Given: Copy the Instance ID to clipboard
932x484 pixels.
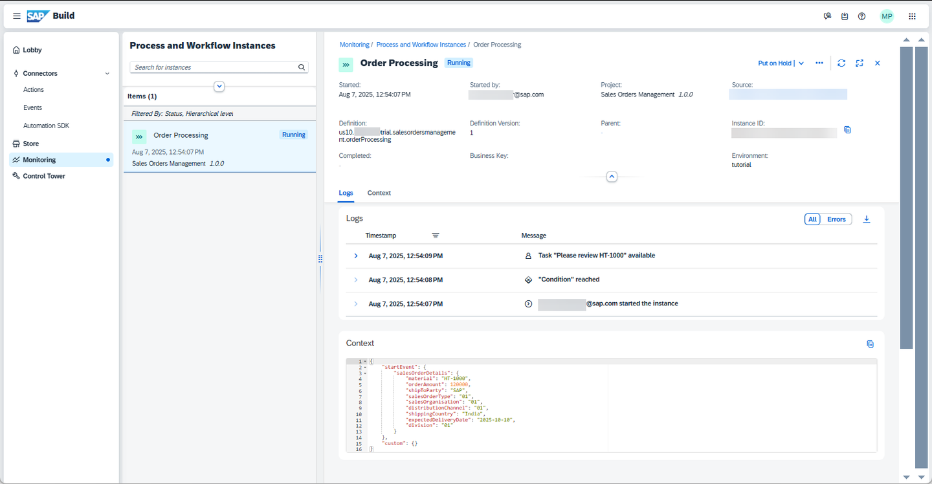Looking at the screenshot, I should pos(847,130).
